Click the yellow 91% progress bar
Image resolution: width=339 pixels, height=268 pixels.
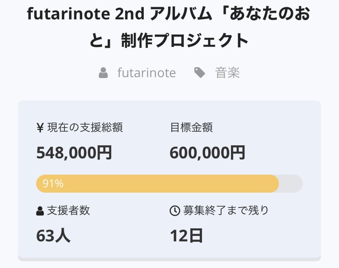pyautogui.click(x=157, y=184)
